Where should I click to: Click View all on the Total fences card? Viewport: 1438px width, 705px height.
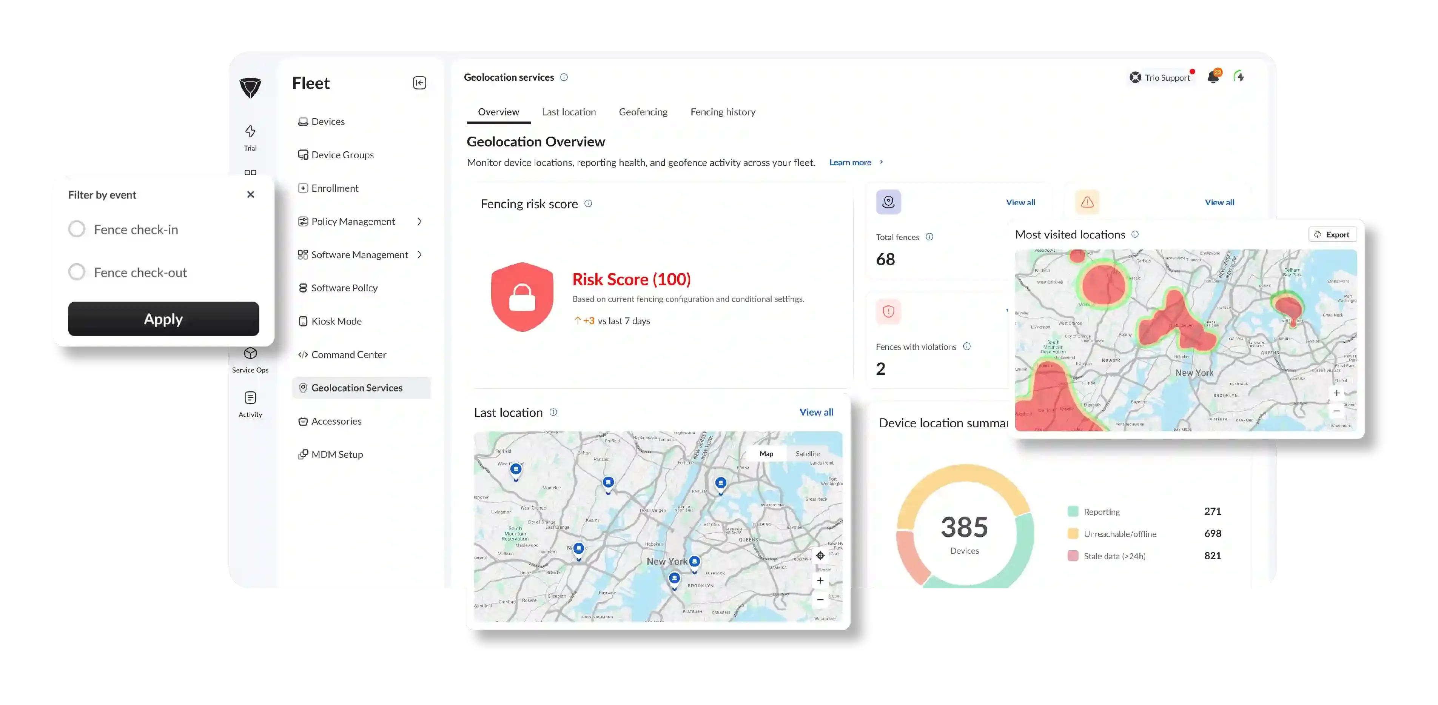tap(1020, 203)
